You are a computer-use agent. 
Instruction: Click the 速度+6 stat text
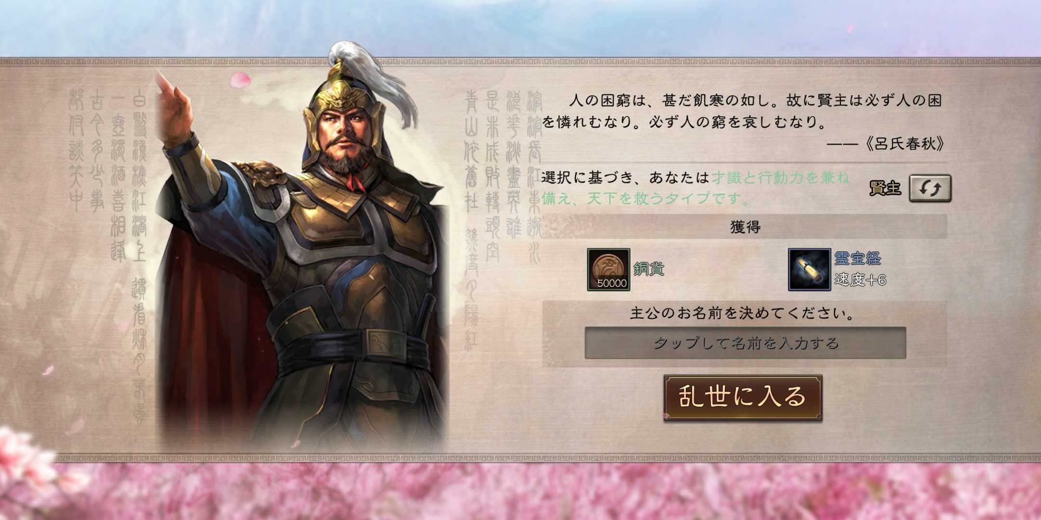[860, 280]
